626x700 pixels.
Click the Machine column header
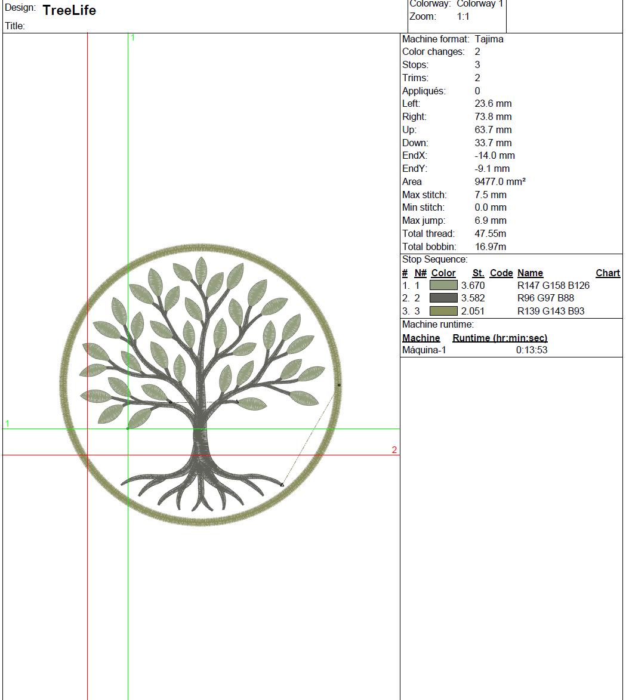coord(421,338)
